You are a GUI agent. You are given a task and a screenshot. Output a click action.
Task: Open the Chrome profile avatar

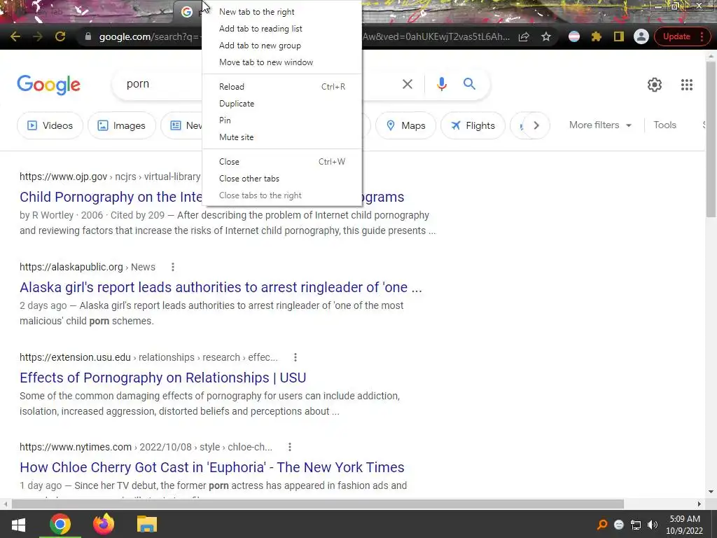click(x=641, y=36)
